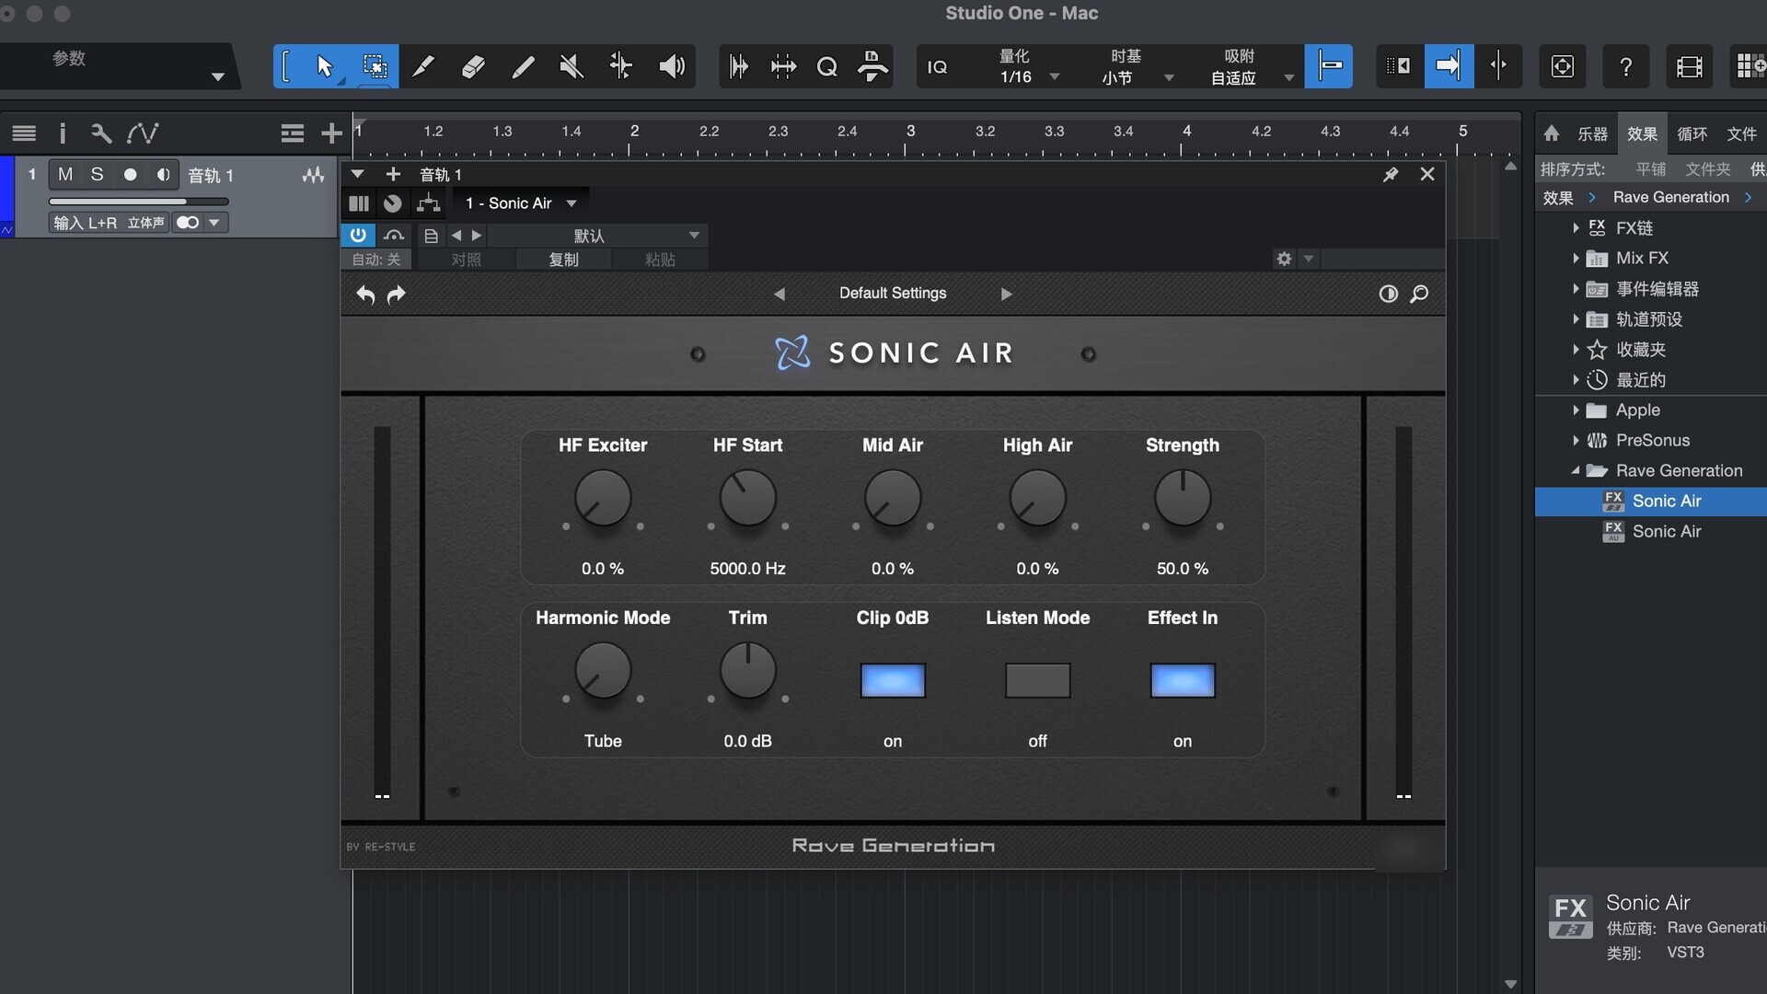Select the Arrow tool in toolbar
The height and width of the screenshot is (994, 1767).
click(x=324, y=66)
